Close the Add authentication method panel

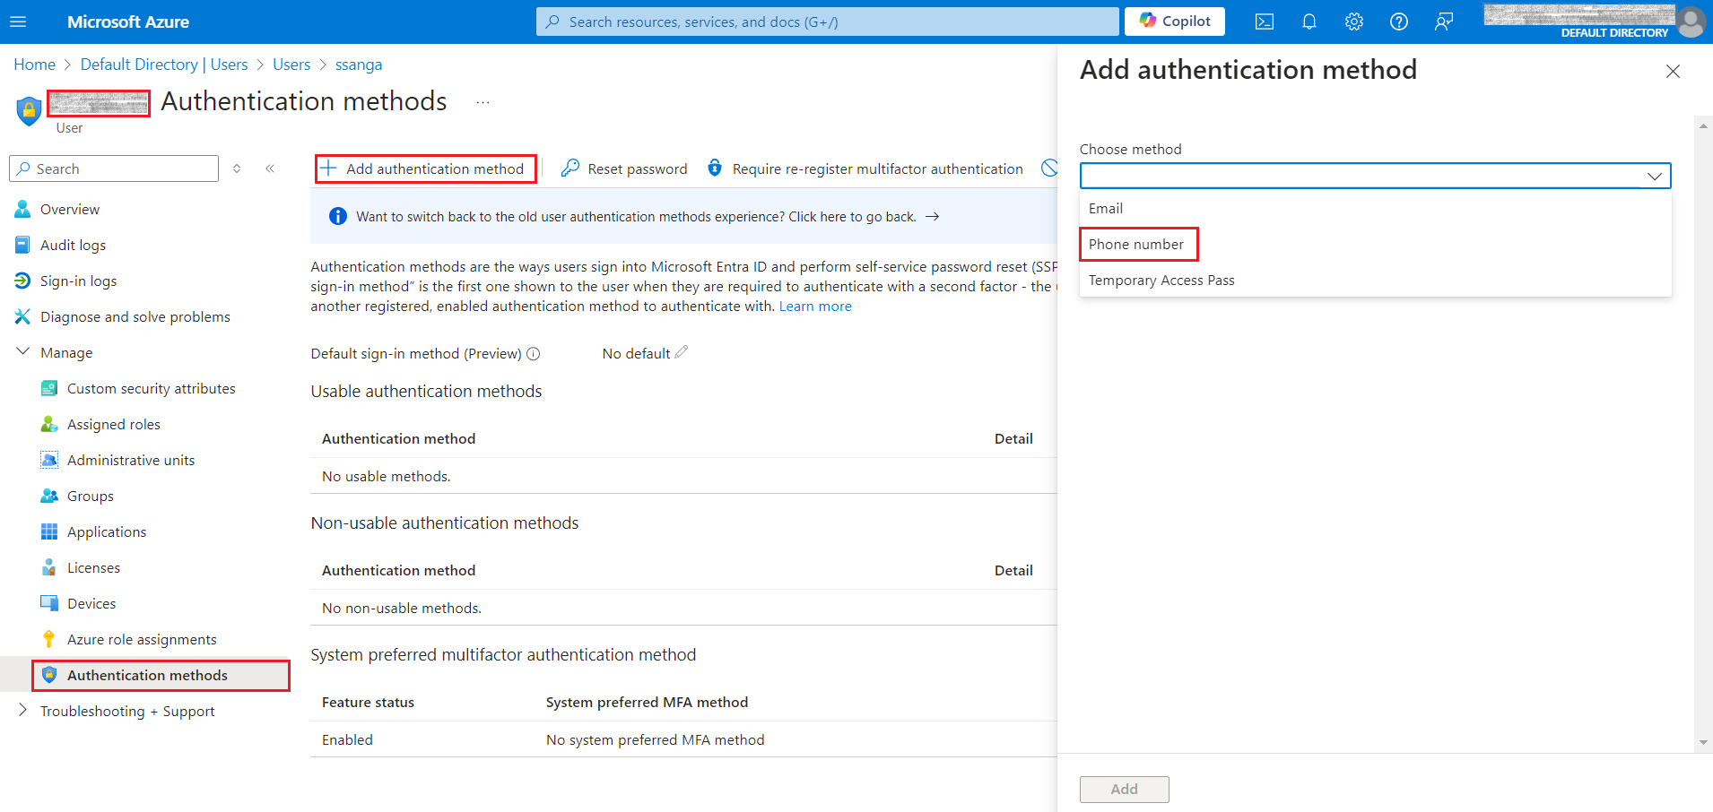1673,71
